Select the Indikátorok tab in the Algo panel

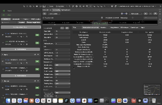click(x=16, y=19)
